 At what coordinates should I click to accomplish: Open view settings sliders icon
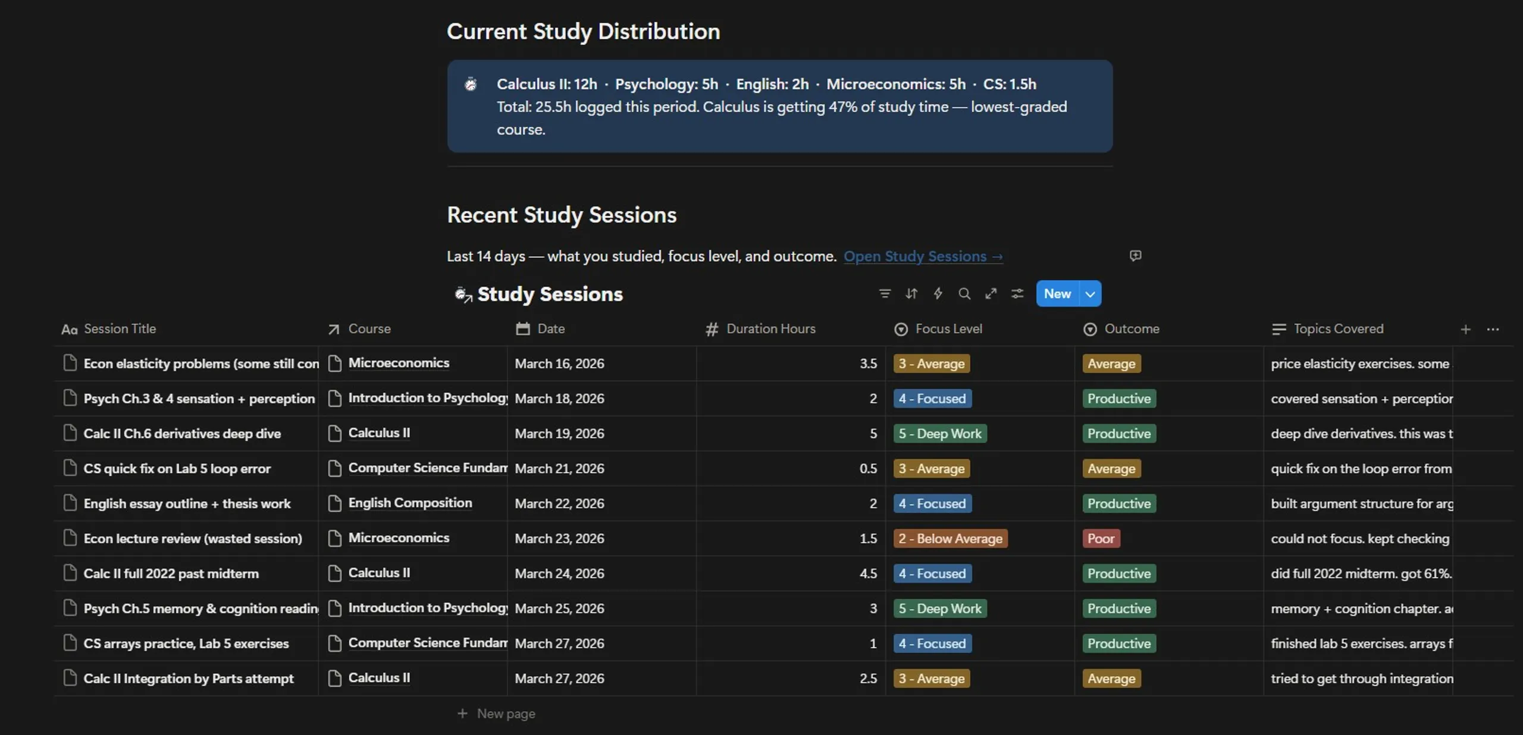pyautogui.click(x=1017, y=293)
